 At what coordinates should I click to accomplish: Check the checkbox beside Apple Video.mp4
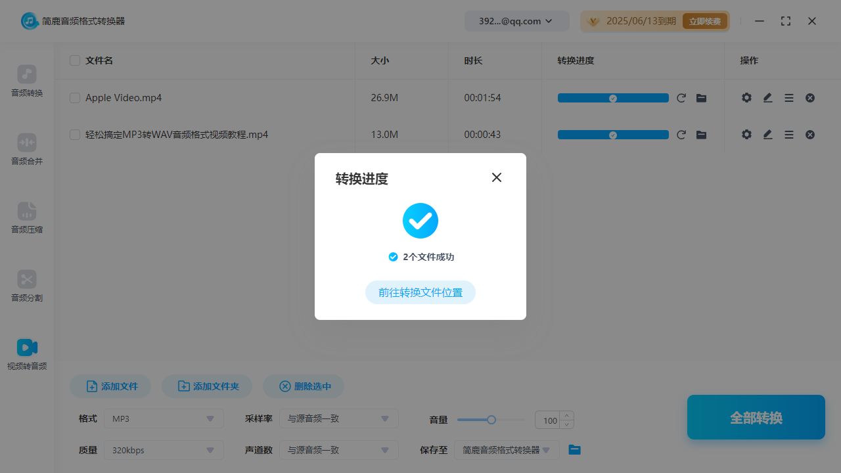click(74, 97)
